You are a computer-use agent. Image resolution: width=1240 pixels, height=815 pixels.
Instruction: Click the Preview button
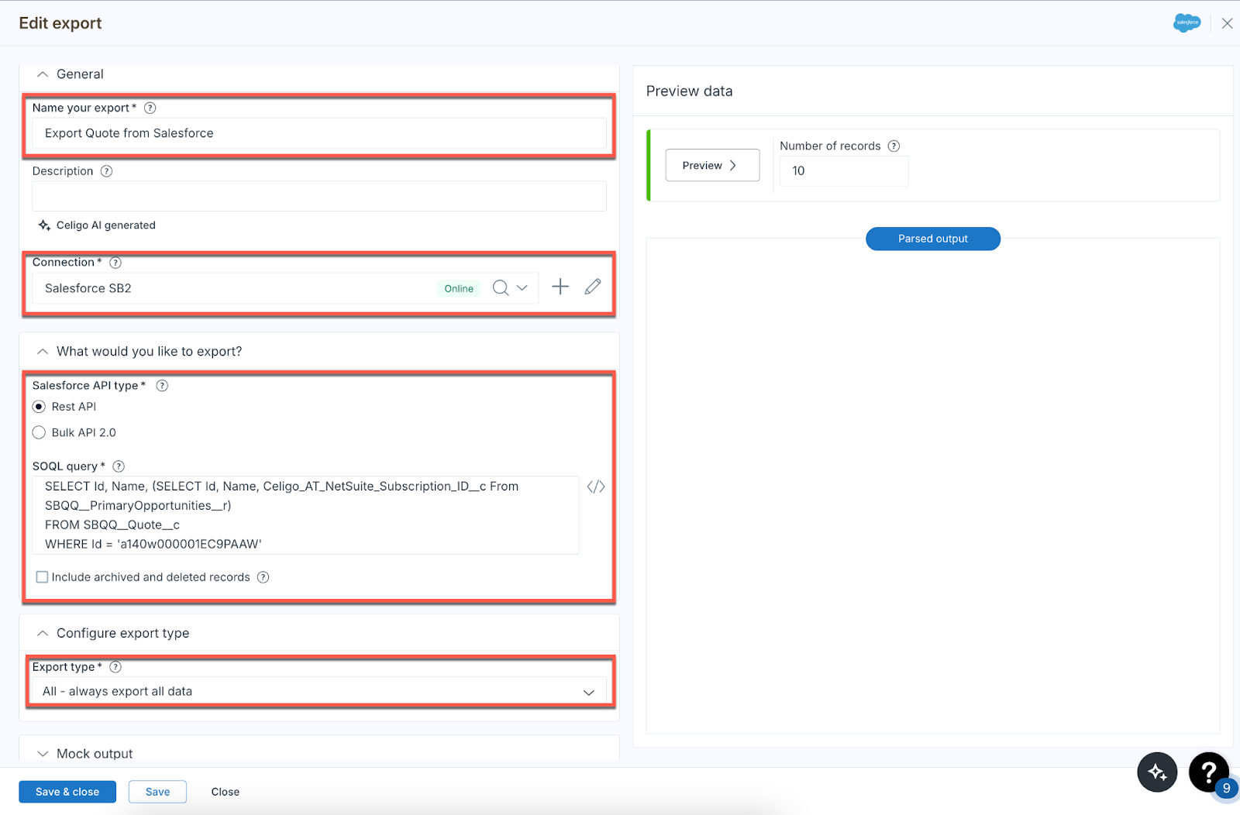[x=712, y=165]
